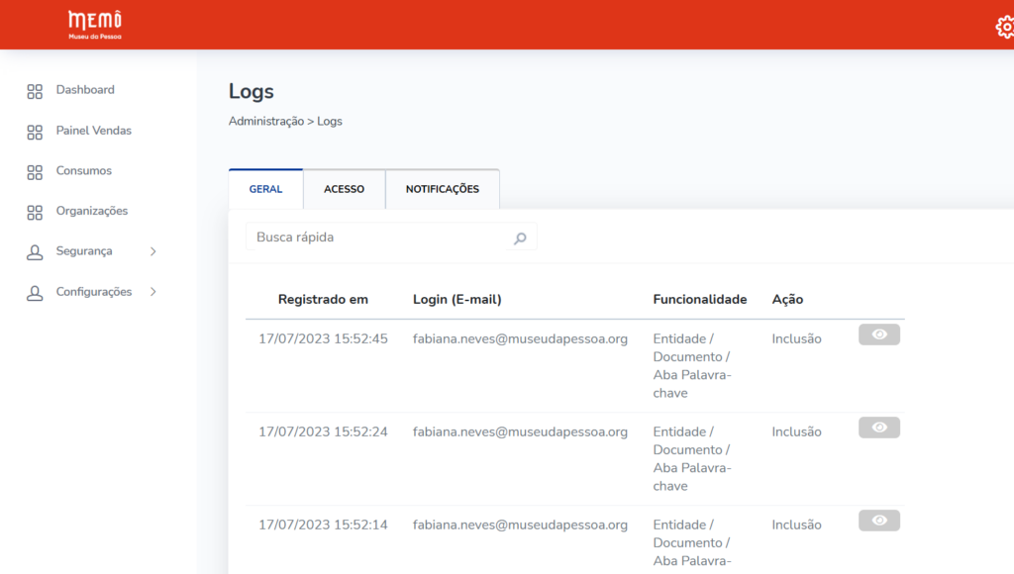Click the Dashboard grid icon in sidebar
The height and width of the screenshot is (574, 1014).
pyautogui.click(x=35, y=91)
